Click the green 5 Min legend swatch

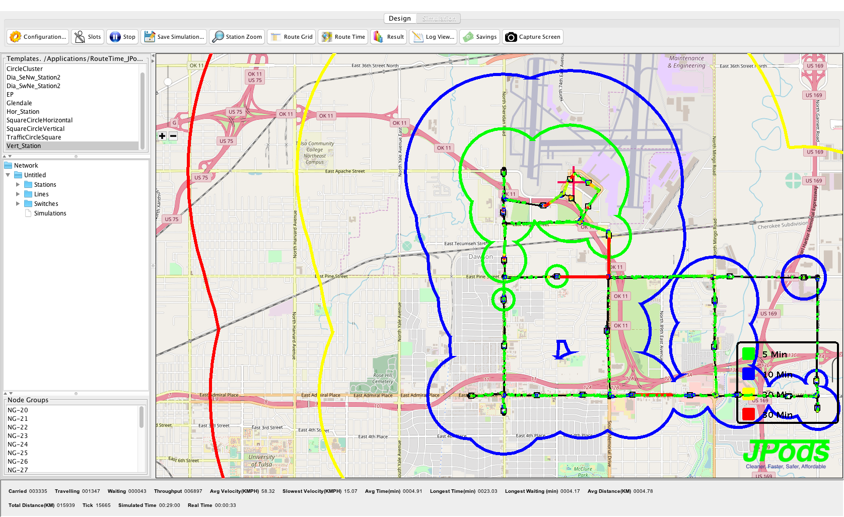[x=748, y=354]
